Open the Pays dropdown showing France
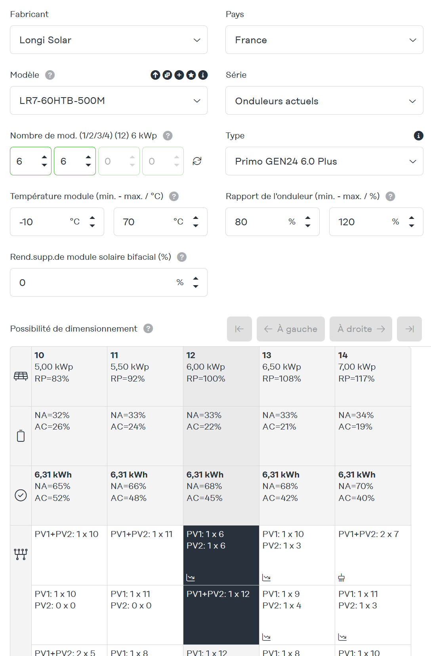The width and height of the screenshot is (431, 656). (324, 40)
